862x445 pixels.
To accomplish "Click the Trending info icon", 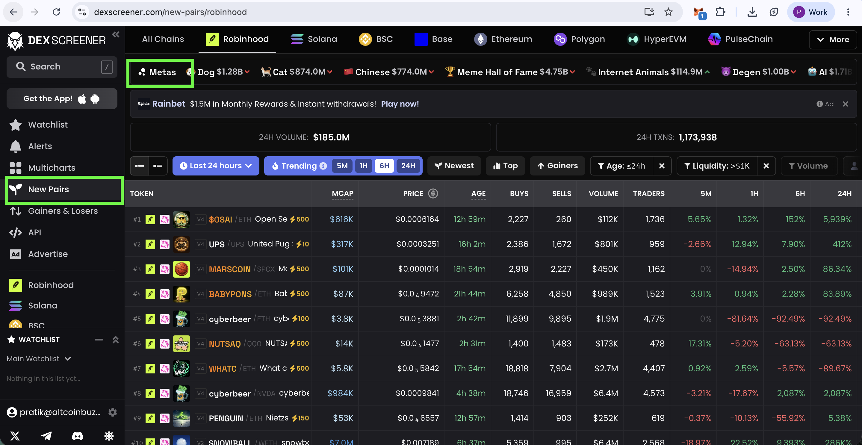I will (323, 166).
